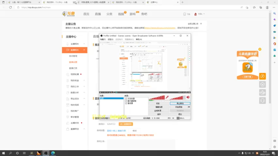Expand the 主播相关 sidebar section chevron

[84, 44]
